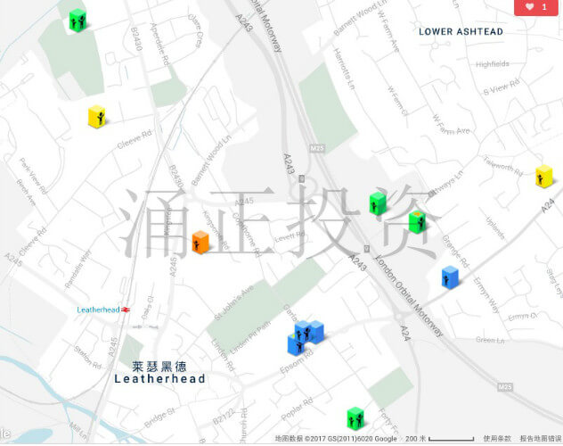Image resolution: width=563 pixels, height=446 pixels.
Task: Click the 200 米 map scale bar
Action: (440, 439)
